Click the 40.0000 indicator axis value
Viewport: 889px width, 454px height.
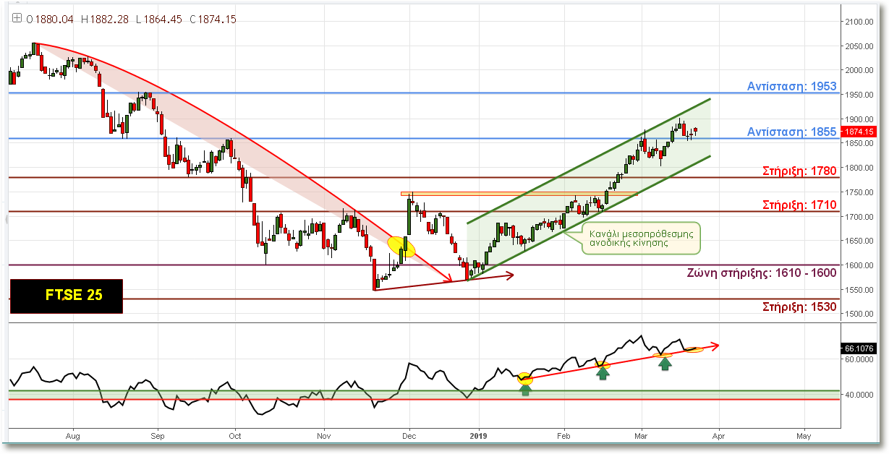(x=860, y=395)
